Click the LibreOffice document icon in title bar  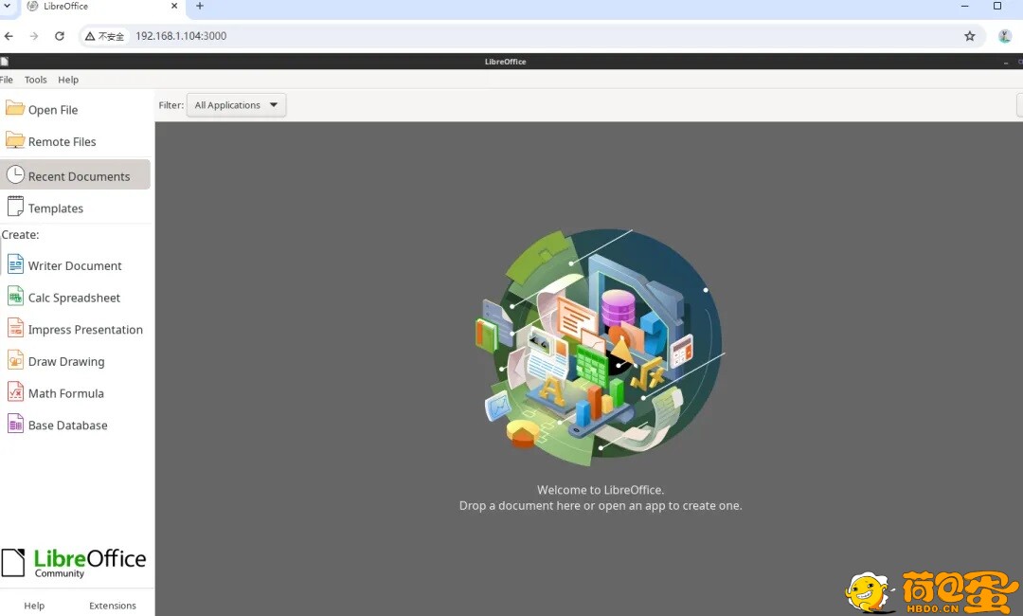pyautogui.click(x=4, y=62)
